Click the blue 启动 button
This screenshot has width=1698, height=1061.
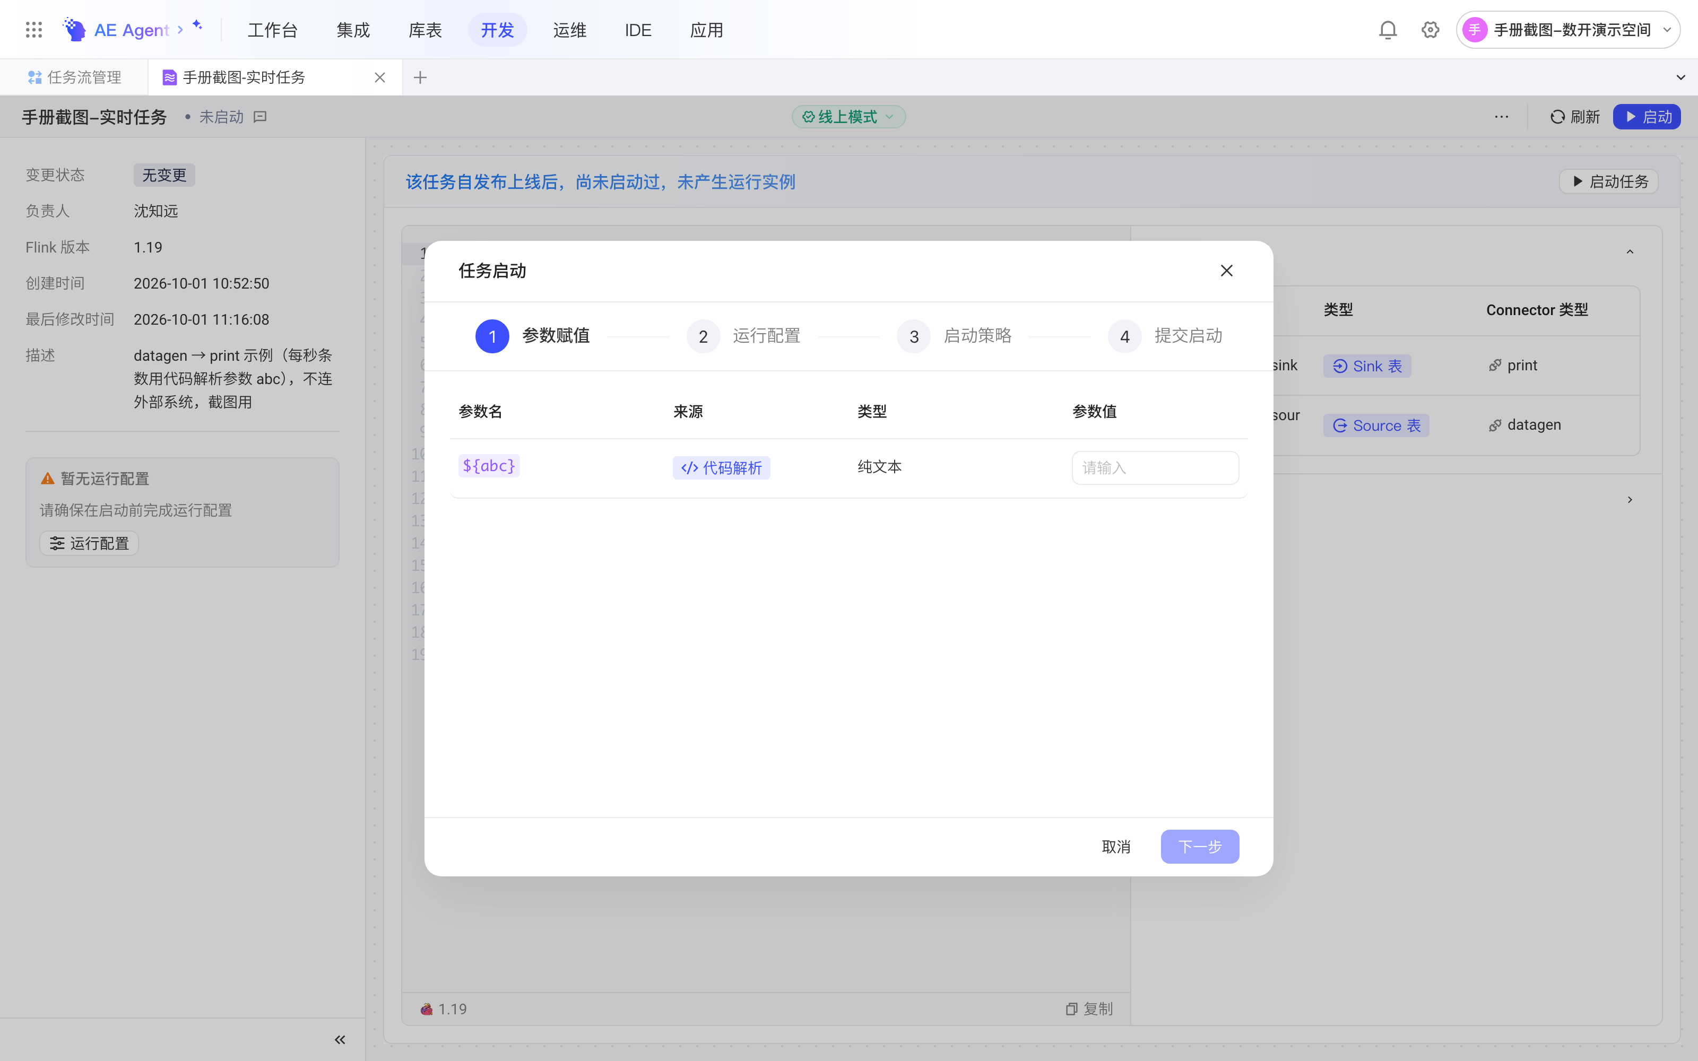(1646, 117)
